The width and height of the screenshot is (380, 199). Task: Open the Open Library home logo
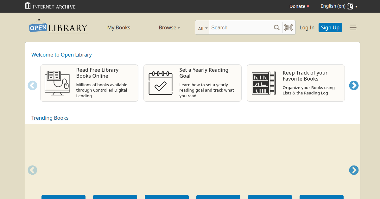58,26
